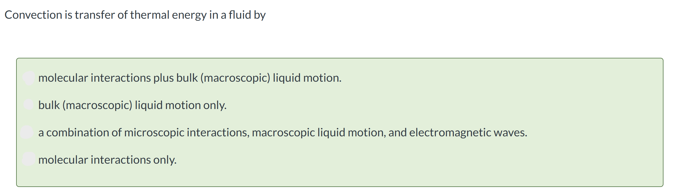Image resolution: width=675 pixels, height=193 pixels.
Task: Select radio button for molecular interactions plus bulk motion
Action: click(29, 78)
